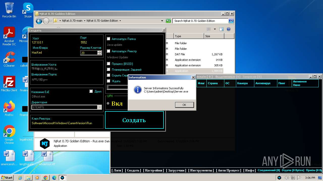
Task: Open the Edge taskbar icon
Action: (54, 178)
